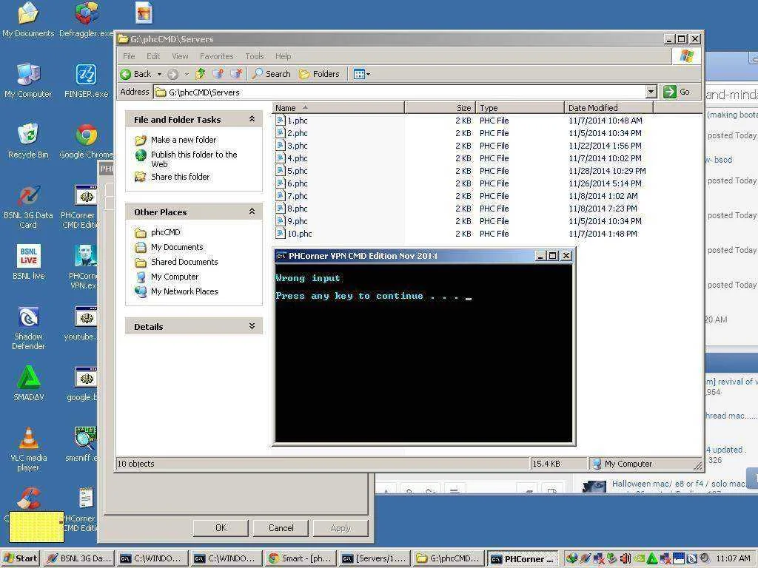Click VLC media player desktop icon
This screenshot has height=568, width=758.
(x=28, y=449)
